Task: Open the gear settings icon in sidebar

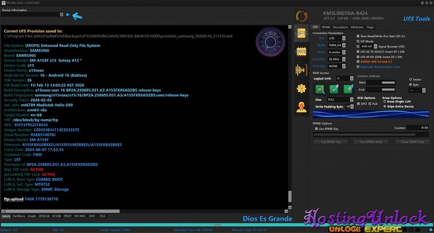Action: (x=302, y=89)
